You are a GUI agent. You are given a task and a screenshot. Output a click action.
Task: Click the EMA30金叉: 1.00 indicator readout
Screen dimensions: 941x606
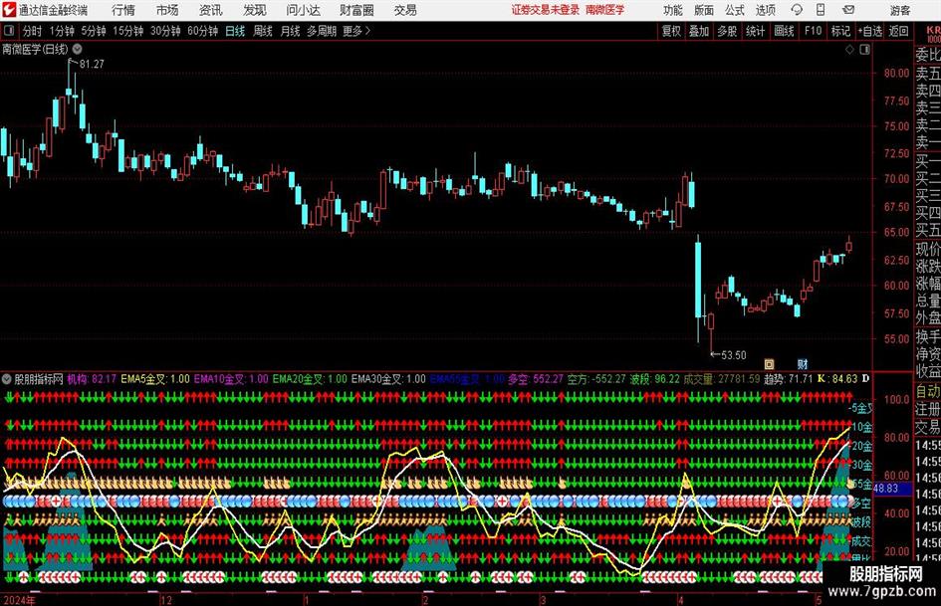(x=389, y=379)
